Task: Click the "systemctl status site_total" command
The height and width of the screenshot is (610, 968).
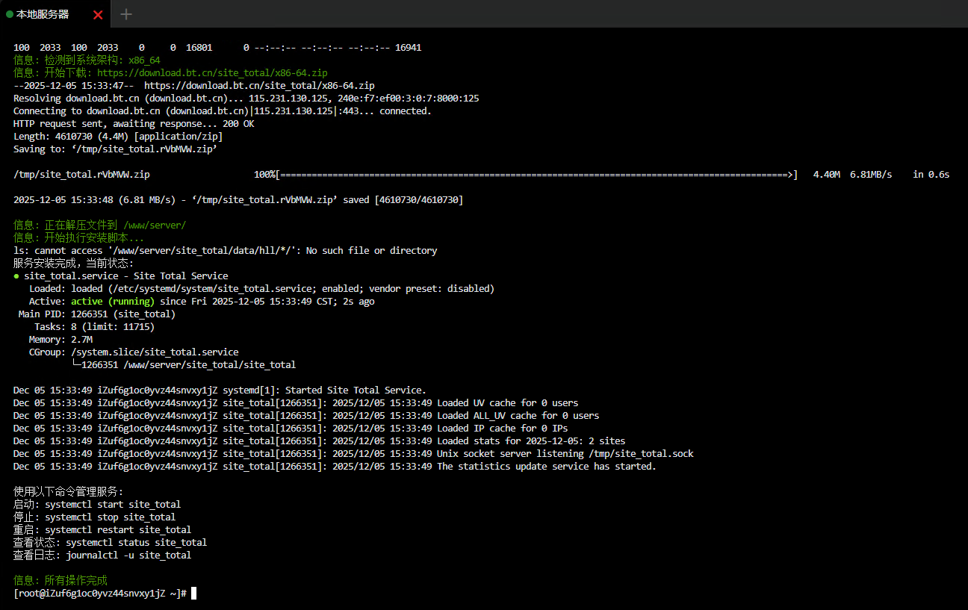Action: point(136,543)
